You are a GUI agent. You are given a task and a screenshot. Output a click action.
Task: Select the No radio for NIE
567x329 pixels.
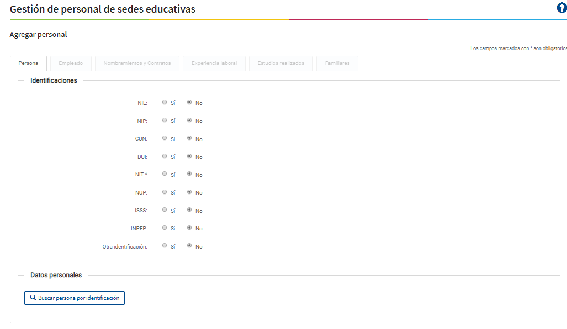189,102
